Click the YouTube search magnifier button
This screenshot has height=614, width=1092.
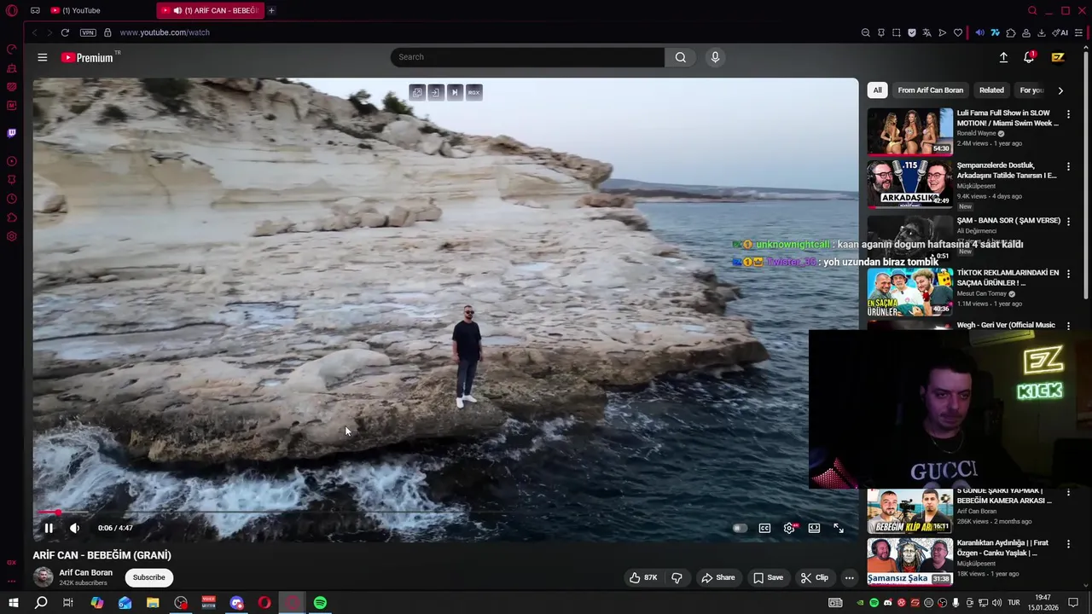680,57
